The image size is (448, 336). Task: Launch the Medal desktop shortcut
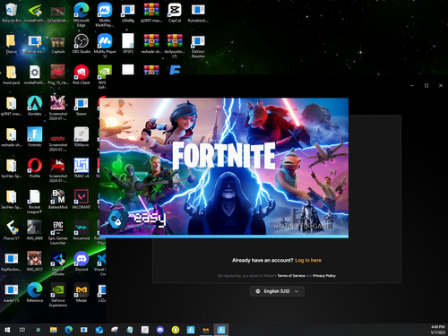click(x=82, y=292)
